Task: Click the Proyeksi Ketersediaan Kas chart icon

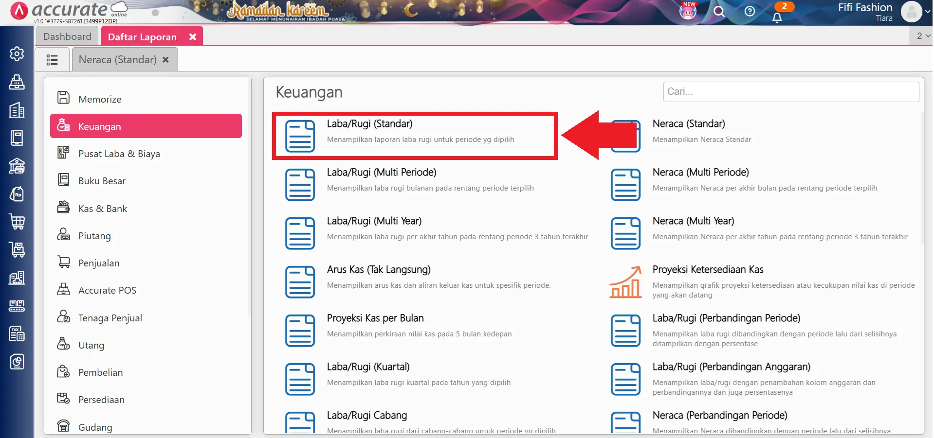Action: pos(625,282)
